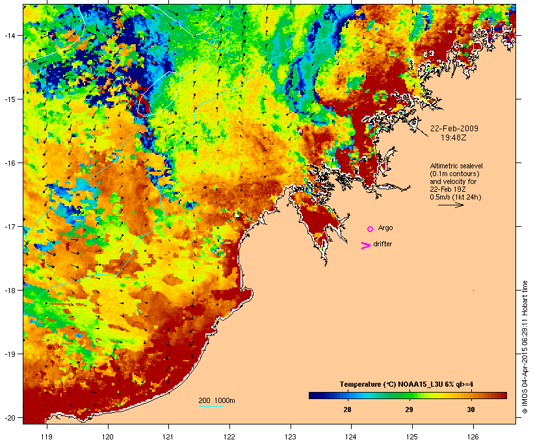
Task: Click longitude axis label 124
Action: (x=351, y=437)
